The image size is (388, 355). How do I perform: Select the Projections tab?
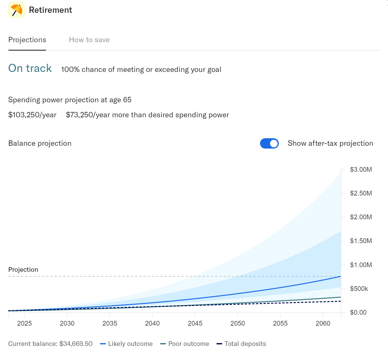[x=27, y=40]
